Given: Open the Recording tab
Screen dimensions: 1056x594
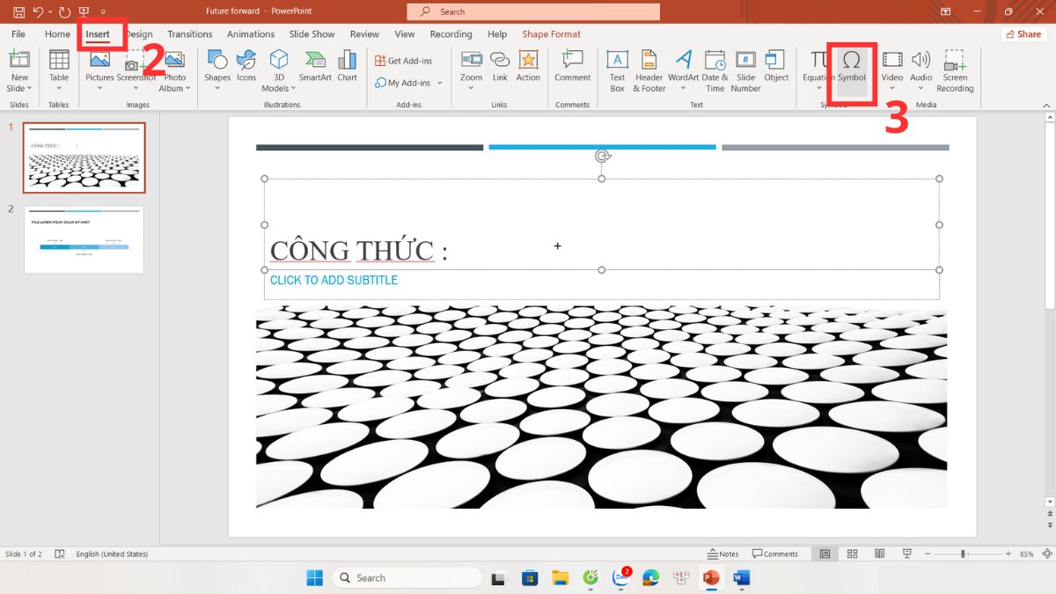Looking at the screenshot, I should coord(451,34).
